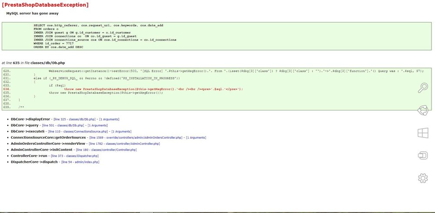
Task: Click DbCore->displayError trace entry
Action: [x=30, y=119]
